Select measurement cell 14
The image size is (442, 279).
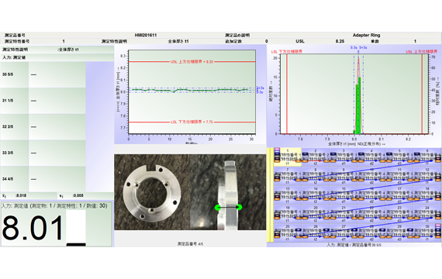click(x=316, y=195)
